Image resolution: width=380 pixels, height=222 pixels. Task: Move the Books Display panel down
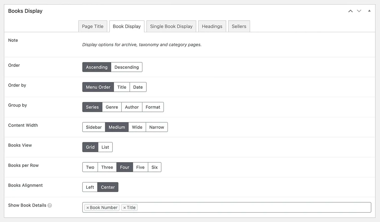point(359,11)
